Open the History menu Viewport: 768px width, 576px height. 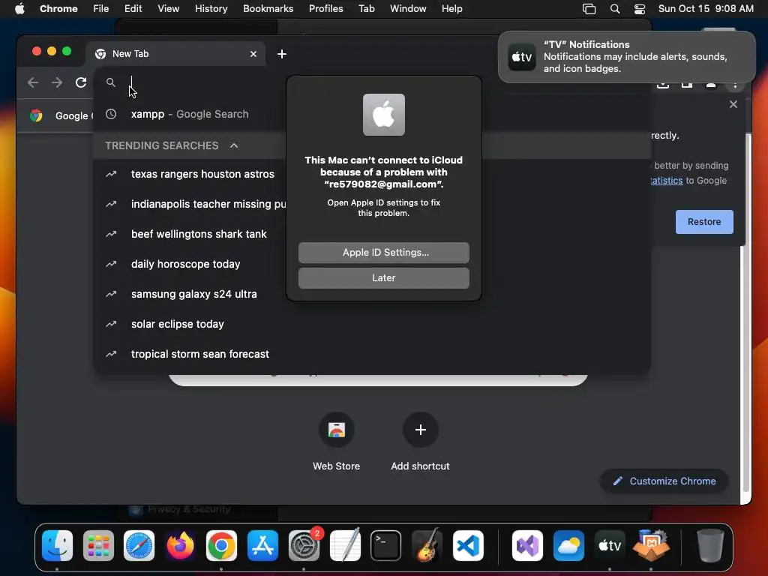click(211, 9)
